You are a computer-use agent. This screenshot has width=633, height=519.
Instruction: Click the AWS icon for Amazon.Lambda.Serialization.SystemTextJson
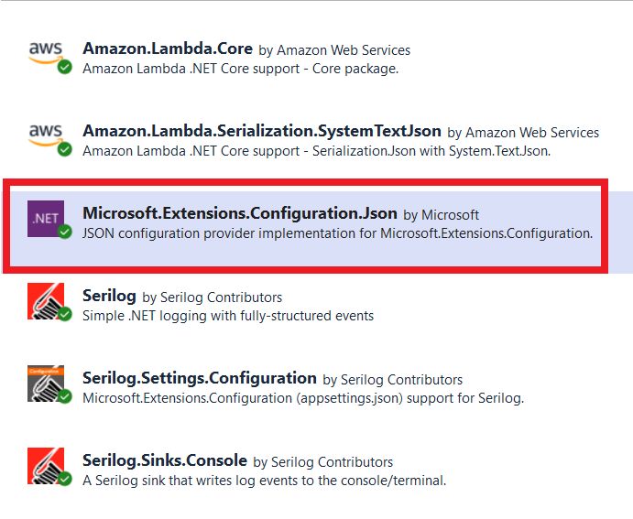tap(44, 134)
